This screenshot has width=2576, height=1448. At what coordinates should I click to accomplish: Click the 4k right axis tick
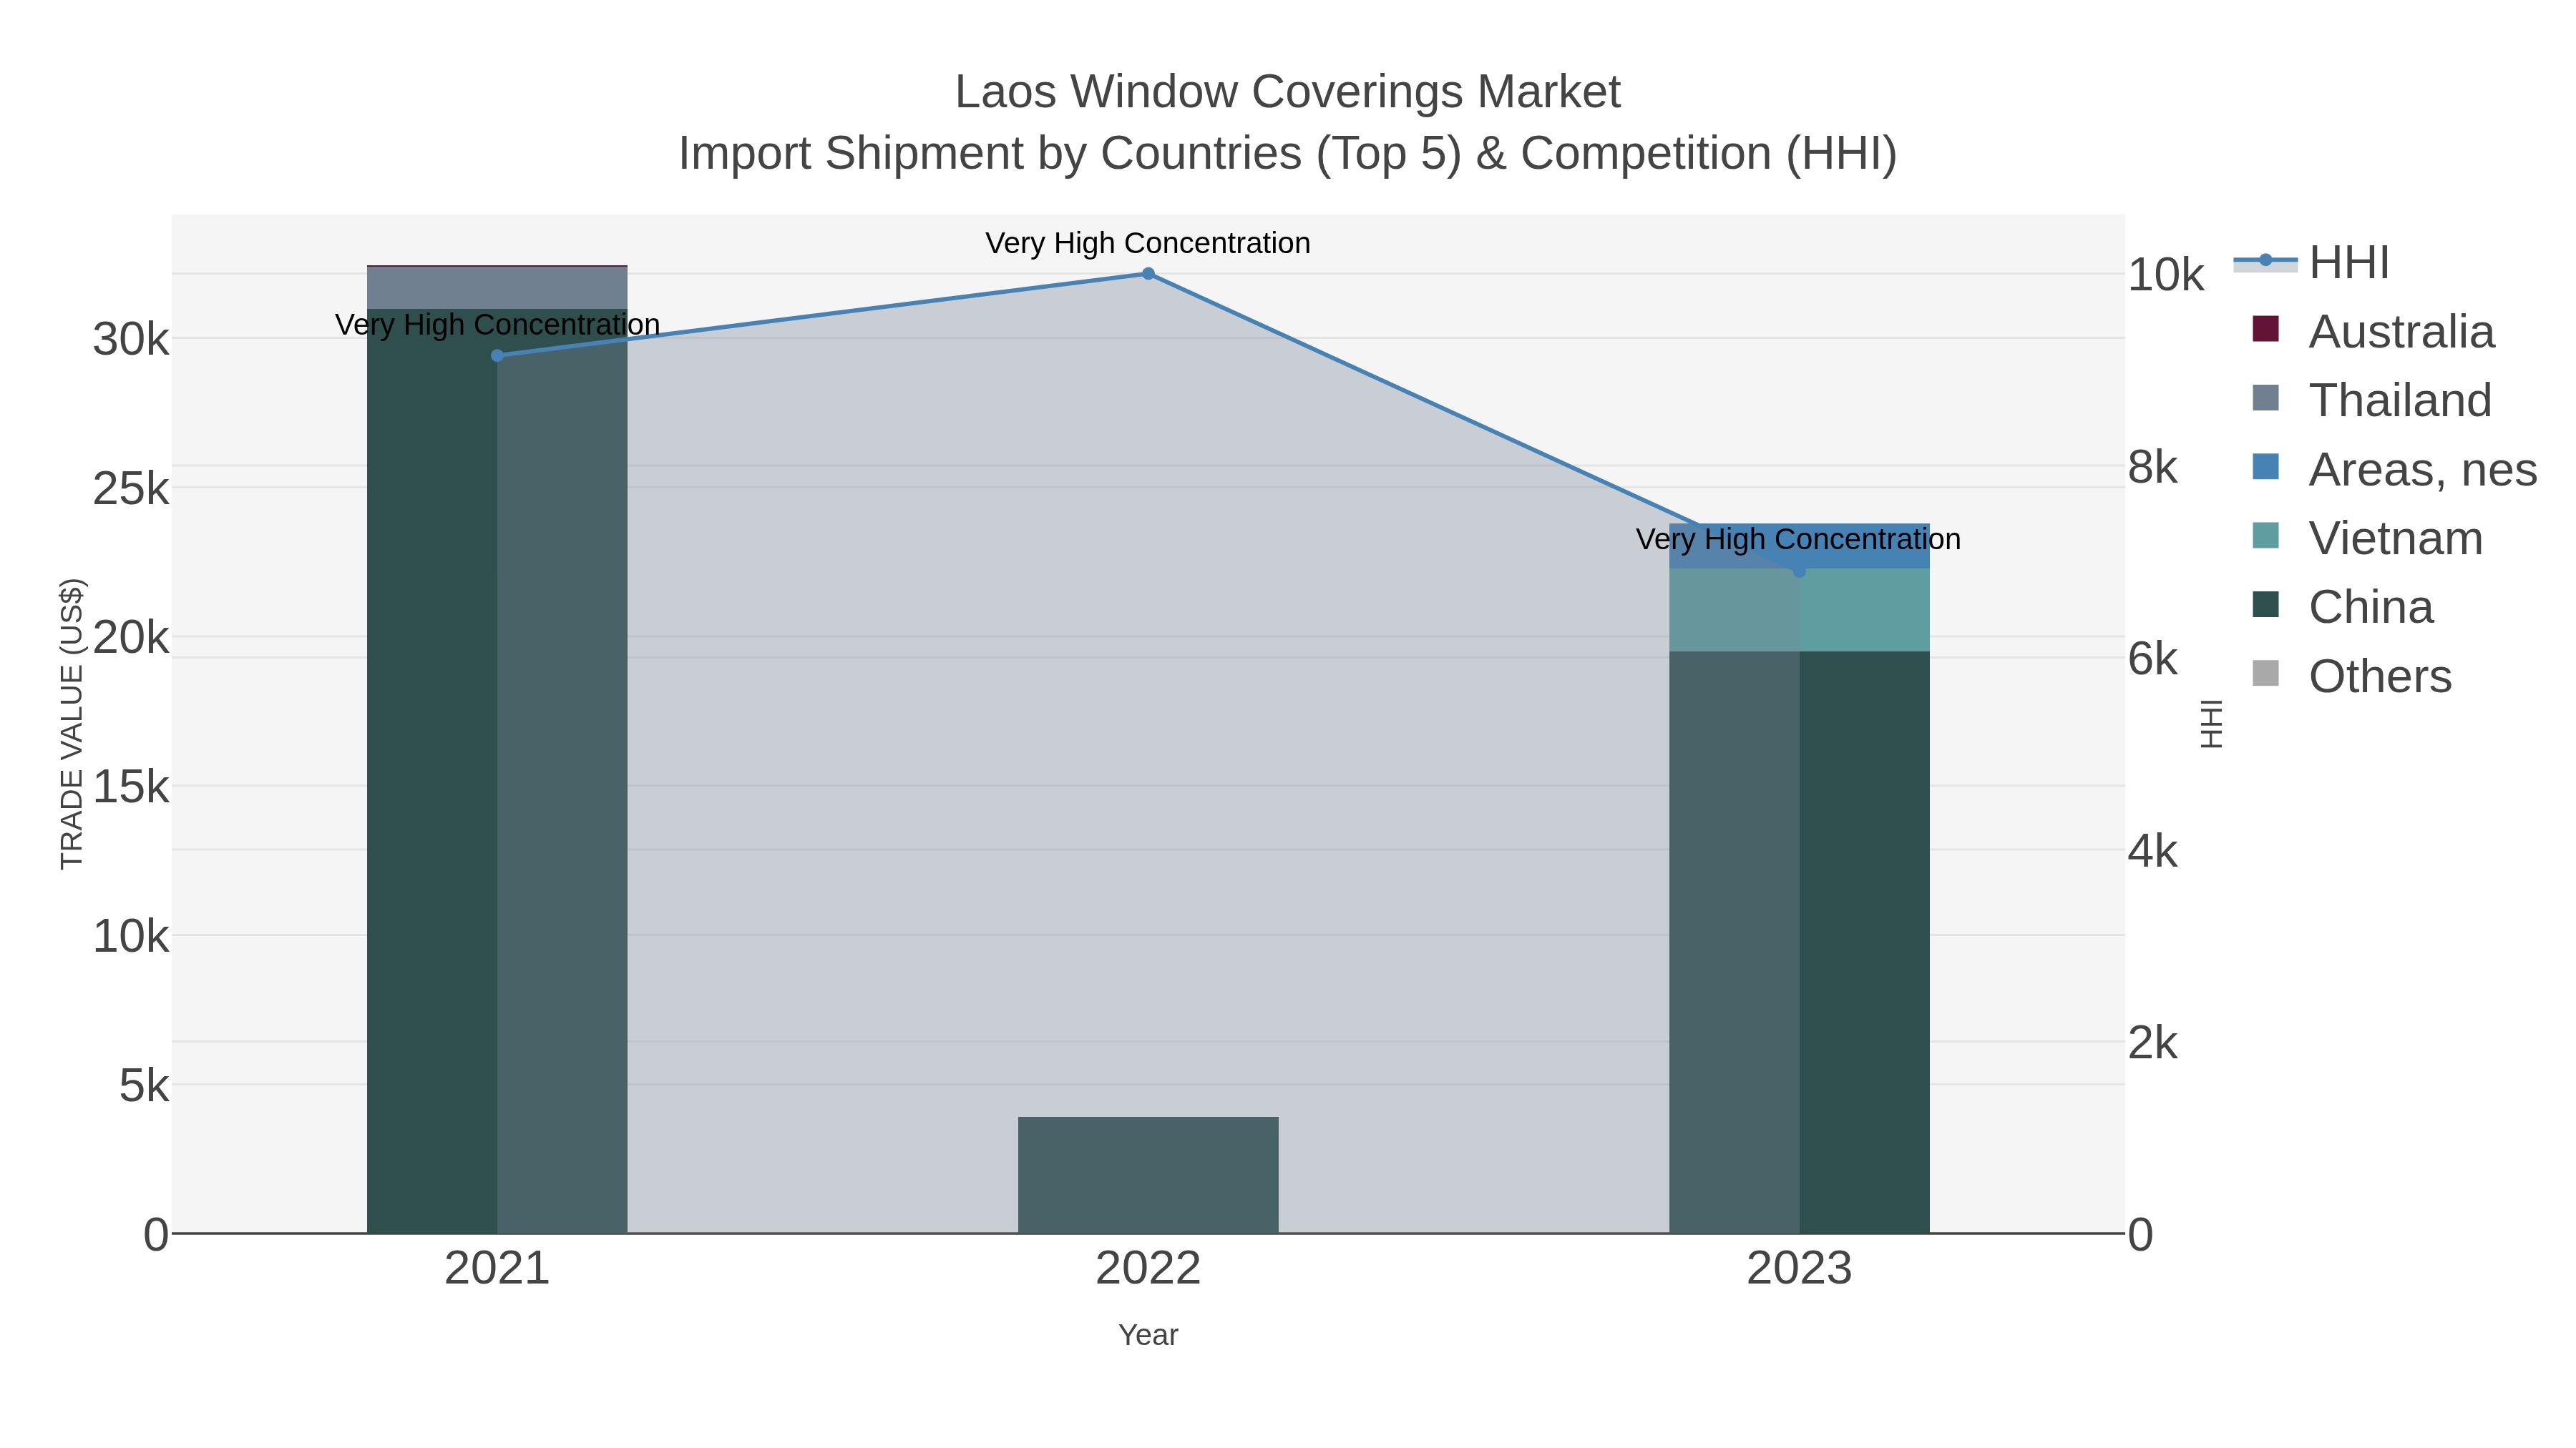[x=2152, y=852]
